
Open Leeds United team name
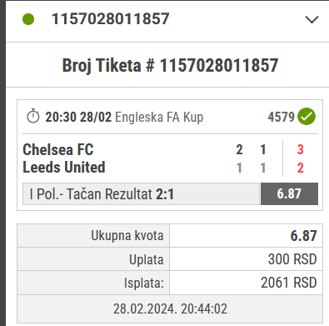coord(64,168)
